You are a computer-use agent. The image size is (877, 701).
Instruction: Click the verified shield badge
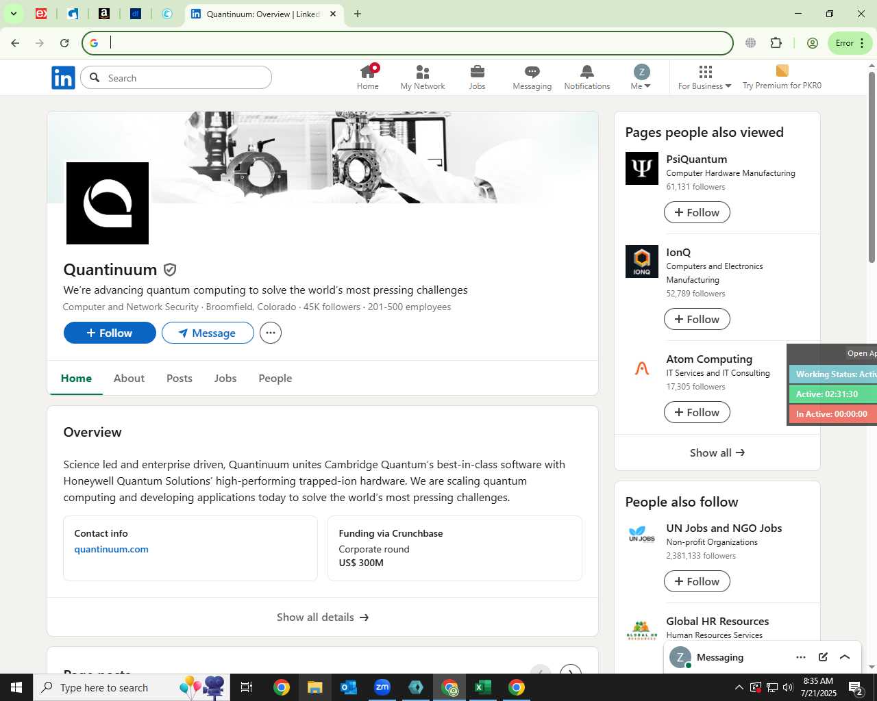coord(170,270)
